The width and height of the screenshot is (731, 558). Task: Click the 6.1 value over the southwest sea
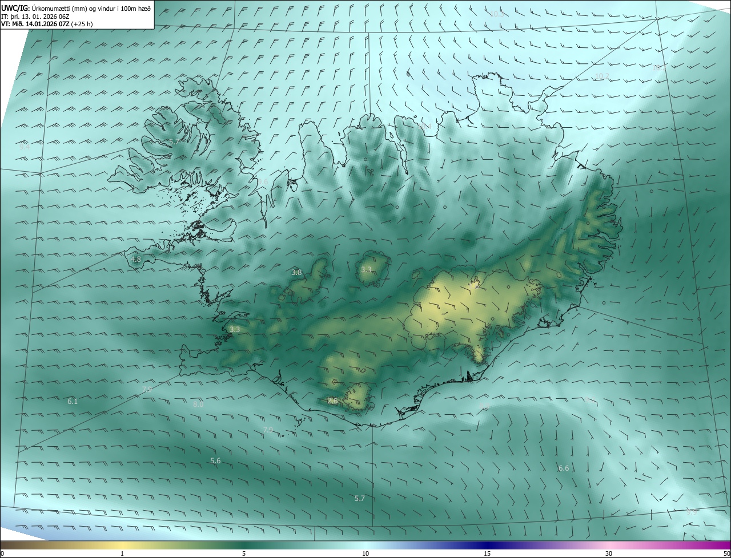point(73,401)
